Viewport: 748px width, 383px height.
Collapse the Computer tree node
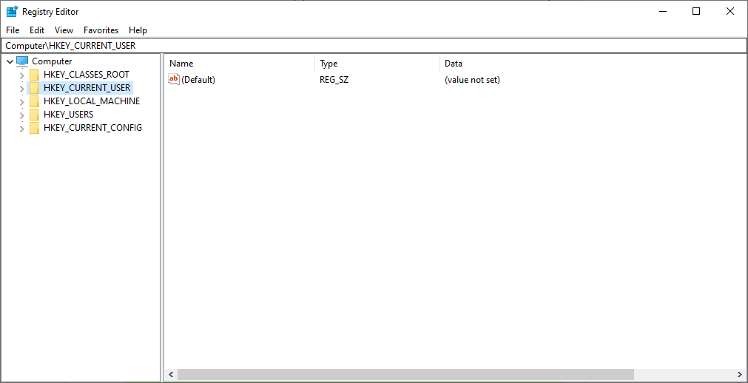point(10,61)
